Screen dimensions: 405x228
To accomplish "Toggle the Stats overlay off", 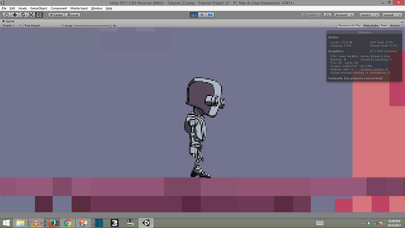I will tap(384, 26).
